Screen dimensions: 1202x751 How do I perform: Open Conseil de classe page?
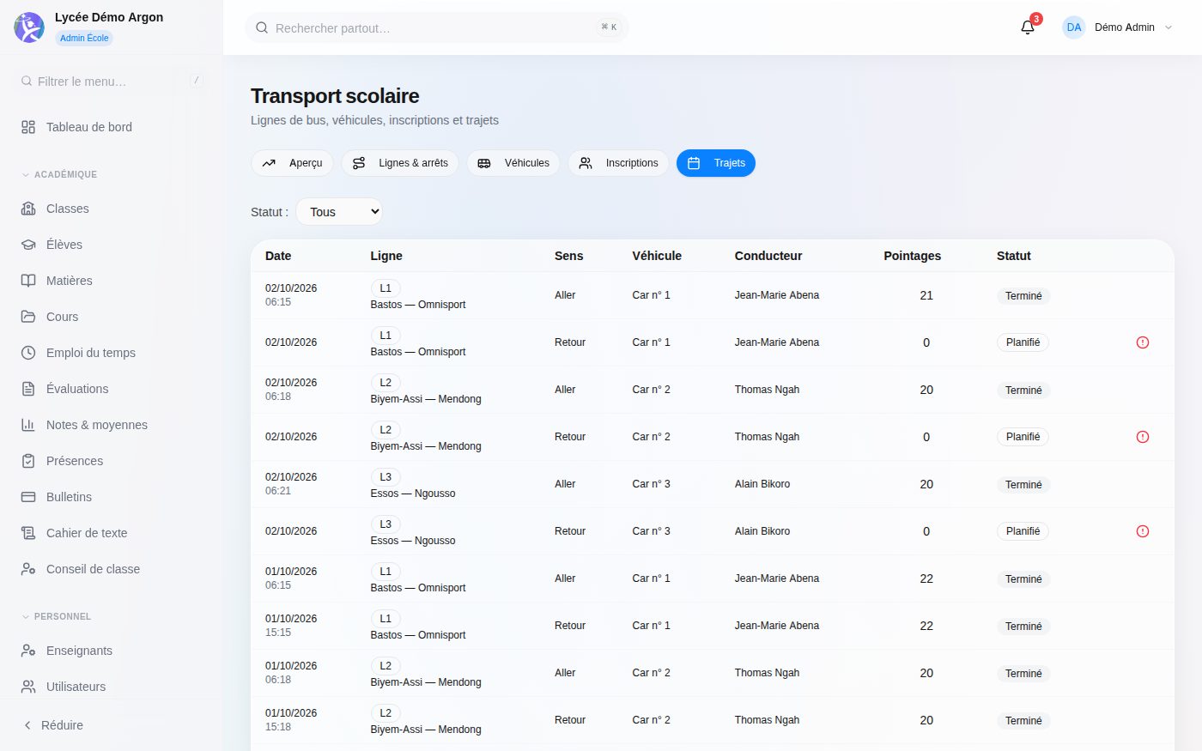tap(112, 569)
